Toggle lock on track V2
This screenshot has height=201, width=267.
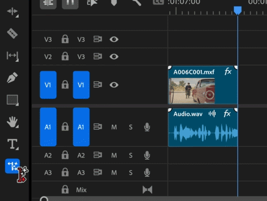(x=65, y=56)
